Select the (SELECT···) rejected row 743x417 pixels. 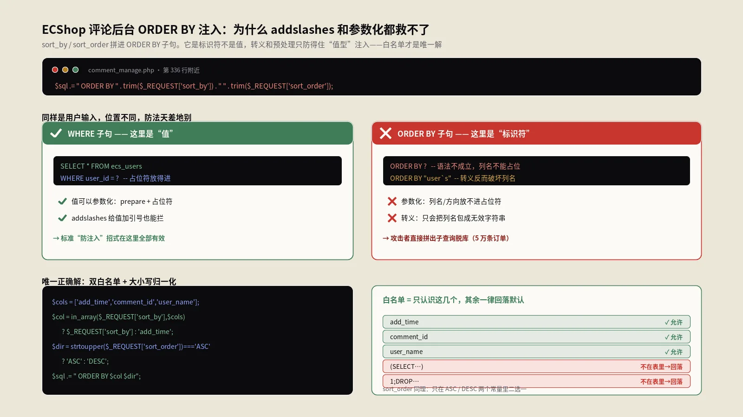[536, 366]
